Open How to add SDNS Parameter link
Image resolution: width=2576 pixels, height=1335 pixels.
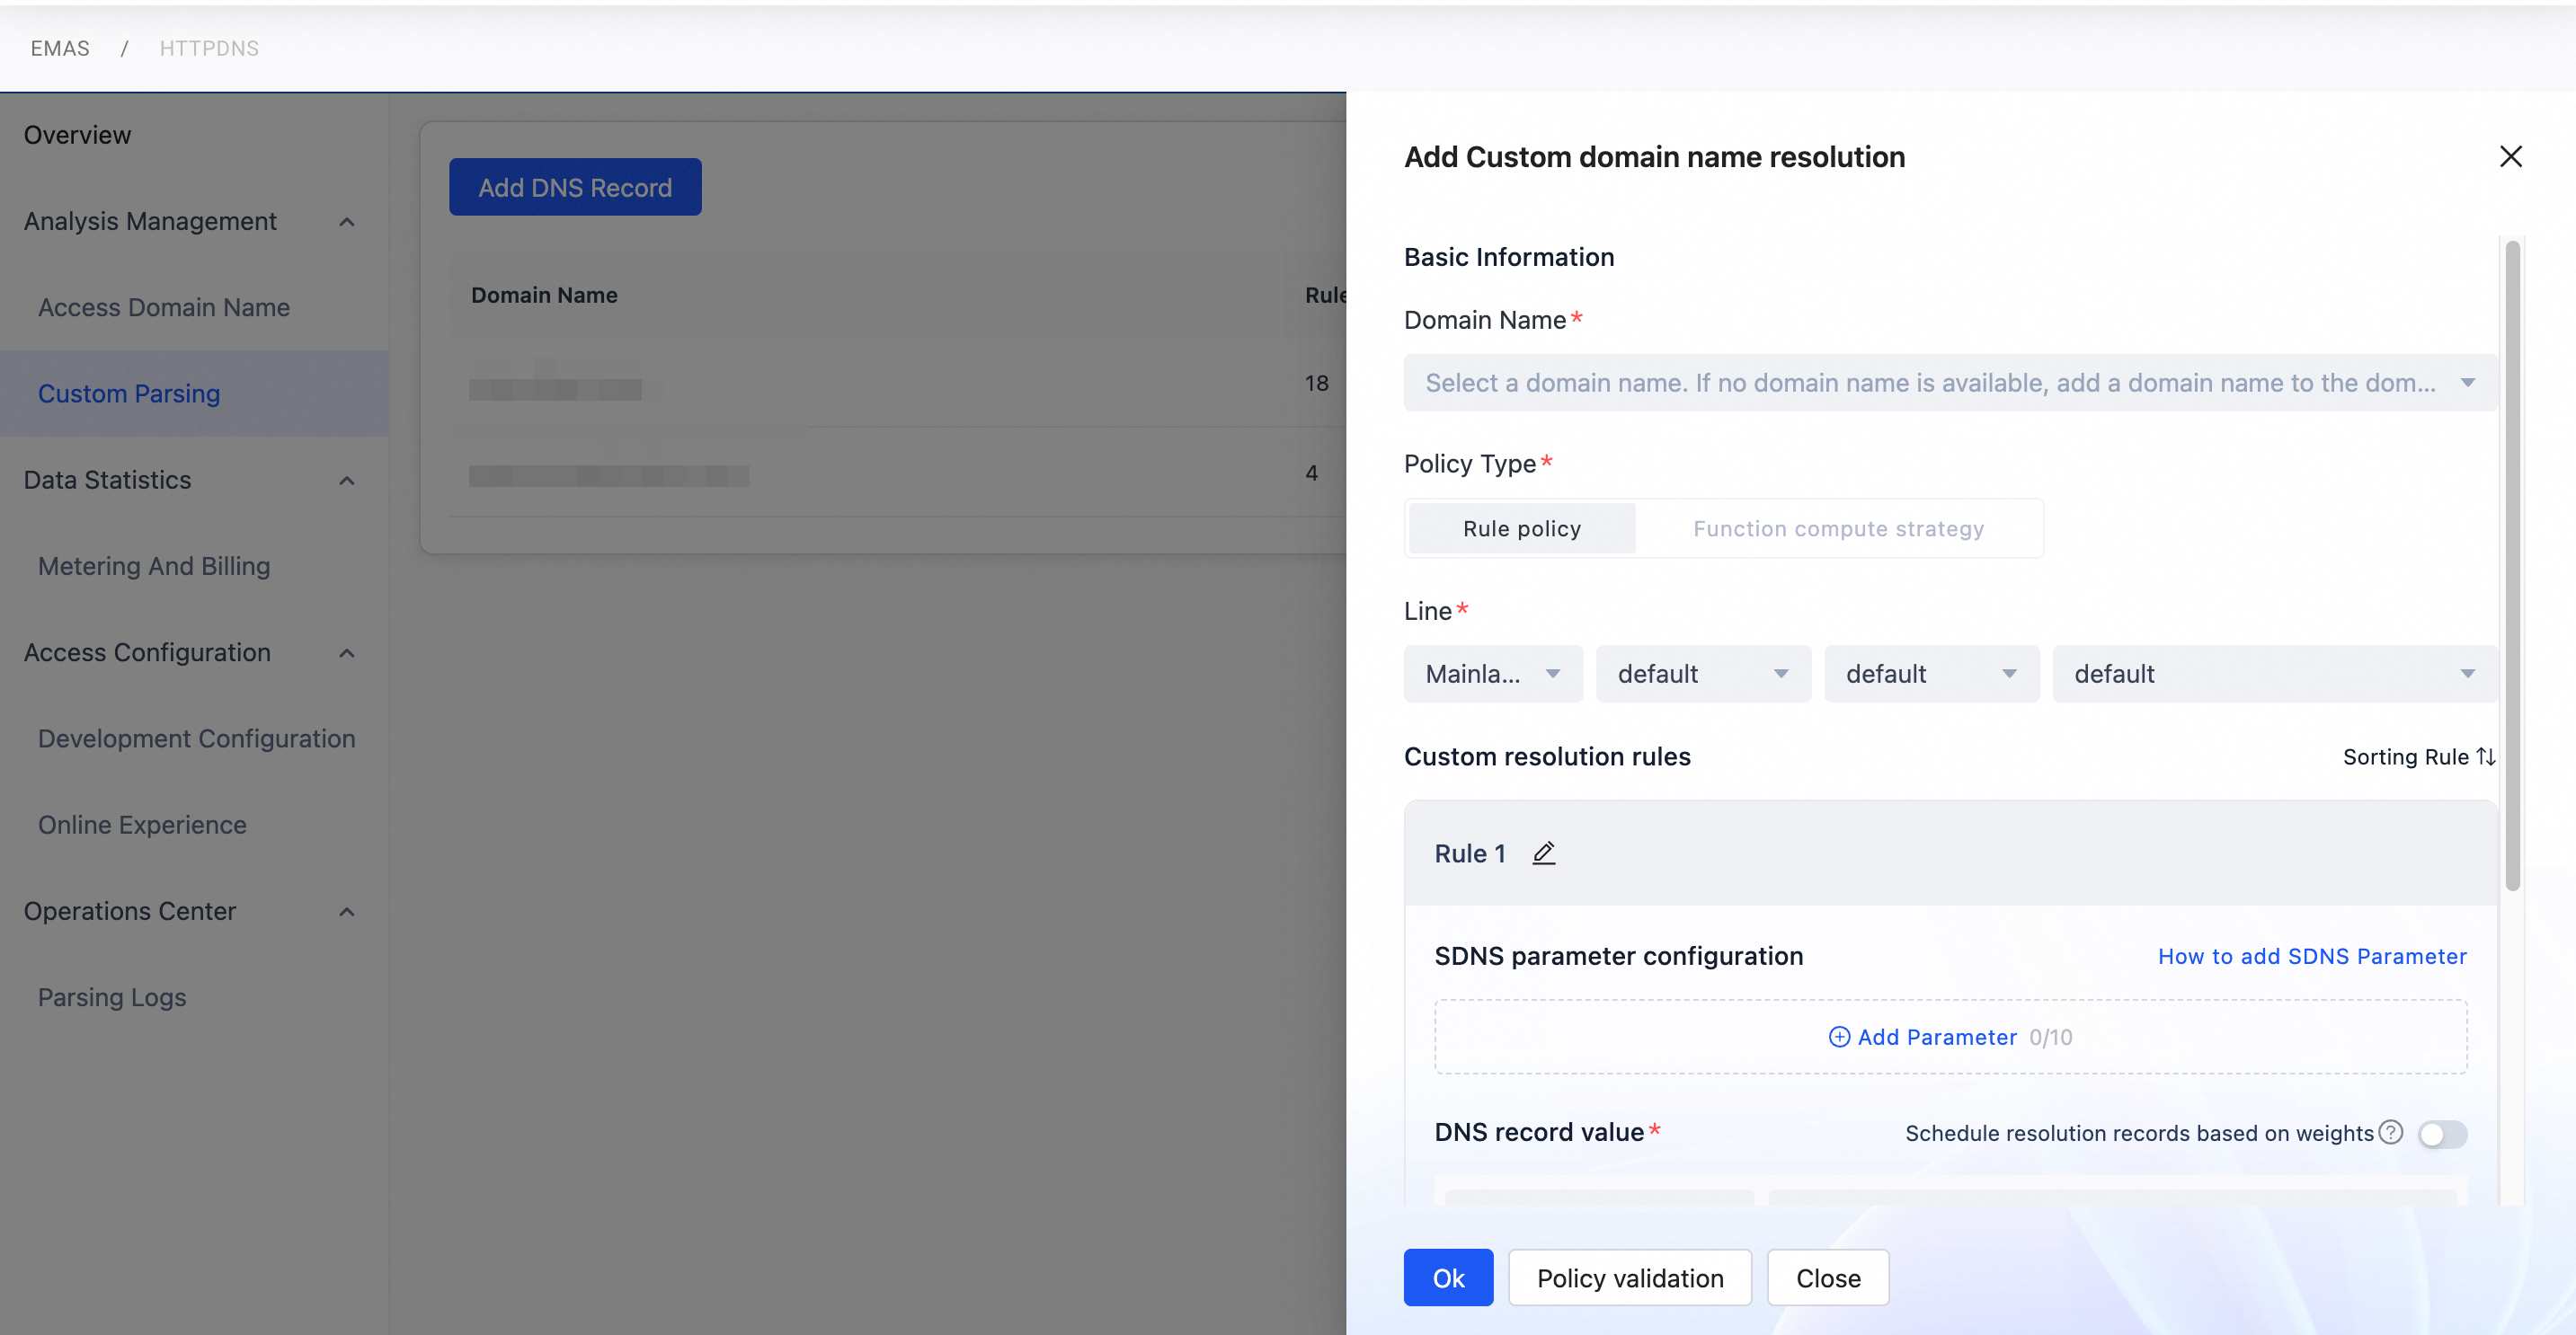coord(2311,956)
